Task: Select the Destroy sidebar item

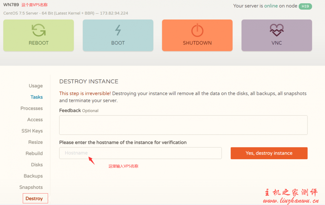Action: (x=34, y=199)
